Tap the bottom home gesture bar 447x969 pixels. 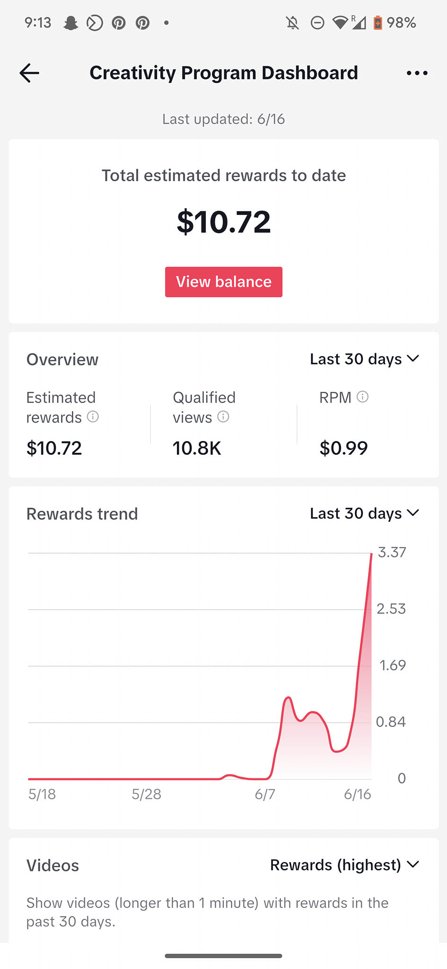pyautogui.click(x=223, y=956)
